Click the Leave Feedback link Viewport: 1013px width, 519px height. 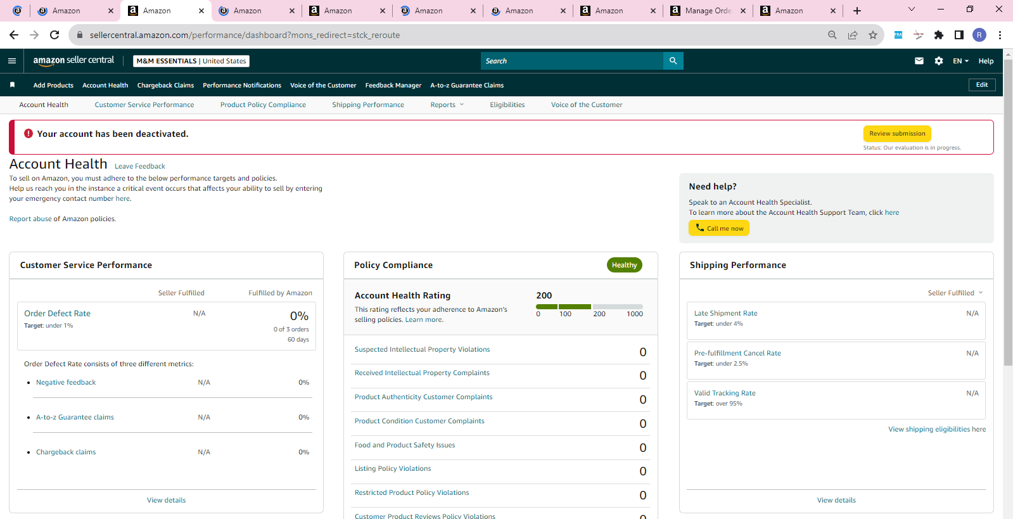[140, 166]
